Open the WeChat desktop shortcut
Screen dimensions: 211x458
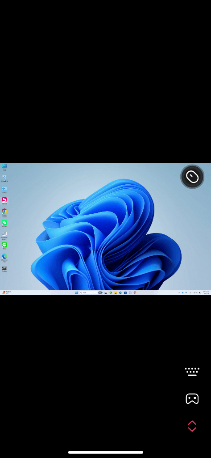click(4, 224)
